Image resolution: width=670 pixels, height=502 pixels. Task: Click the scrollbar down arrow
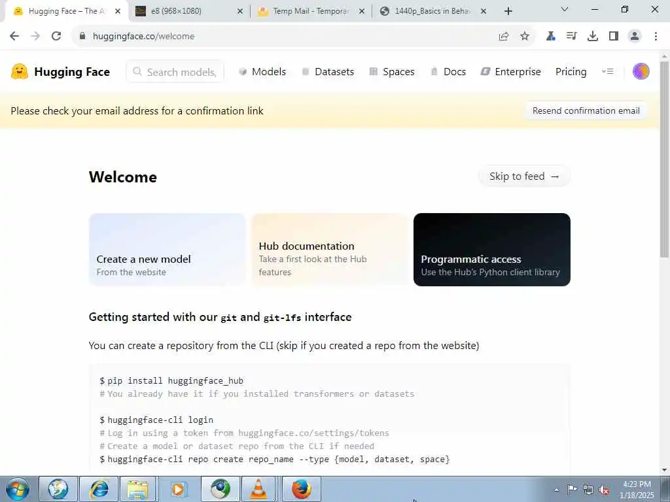click(664, 470)
